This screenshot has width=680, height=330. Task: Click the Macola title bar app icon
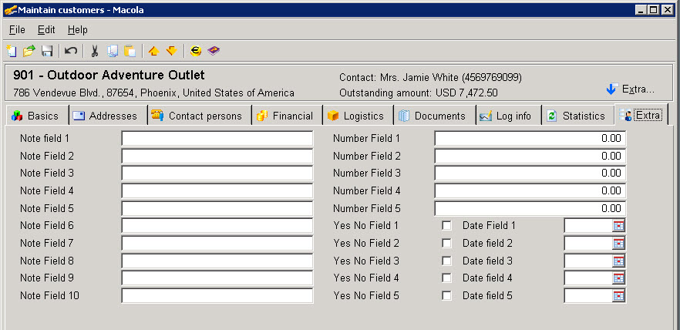coord(10,9)
